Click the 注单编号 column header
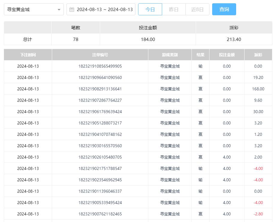Viewport: 273px width, 222px height. (100, 55)
